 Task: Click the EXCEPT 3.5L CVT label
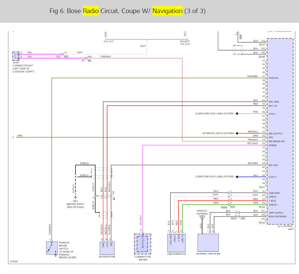click(x=185, y=43)
